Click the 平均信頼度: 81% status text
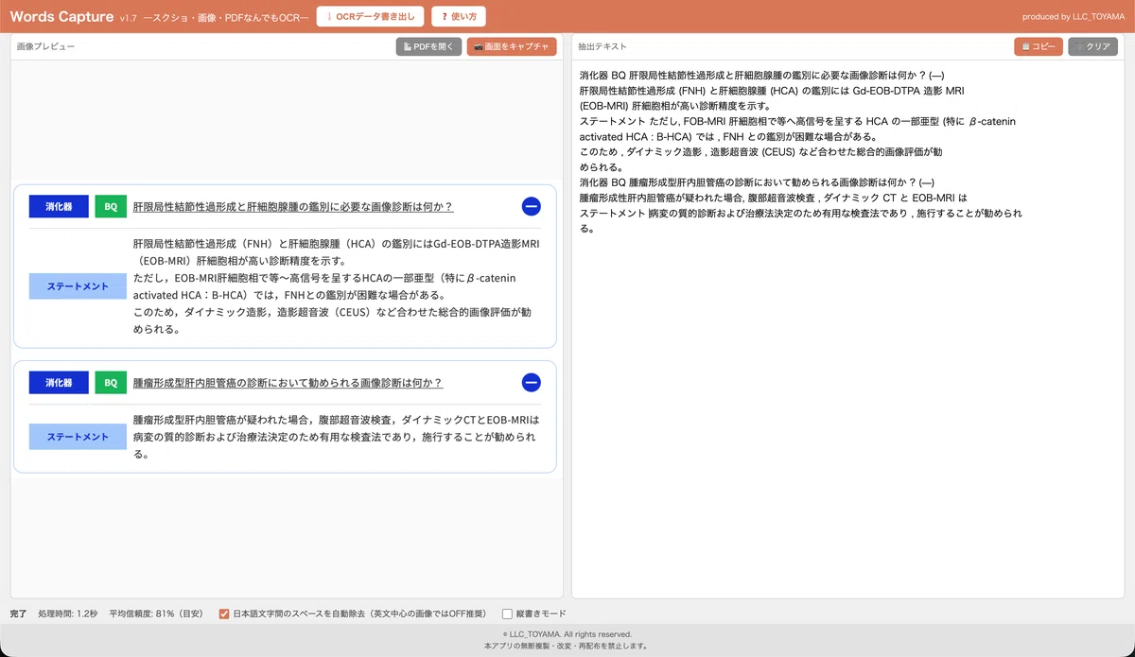Image resolution: width=1135 pixels, height=657 pixels. click(156, 614)
